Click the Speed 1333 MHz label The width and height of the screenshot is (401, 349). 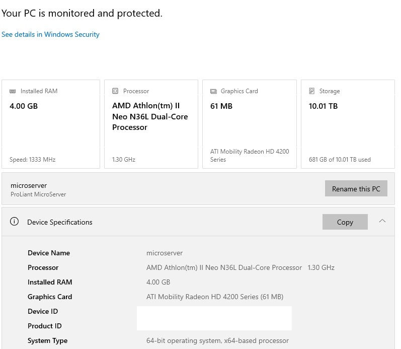point(32,160)
